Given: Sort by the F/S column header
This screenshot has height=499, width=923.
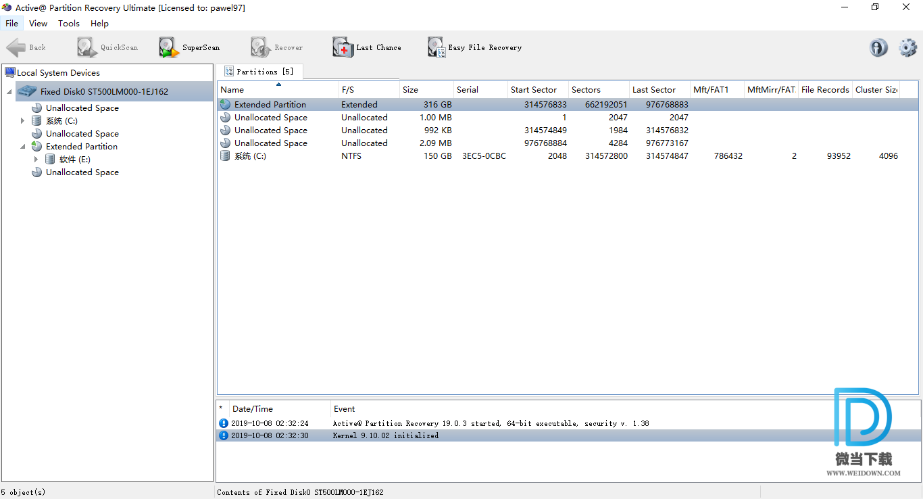Looking at the screenshot, I should click(x=369, y=89).
